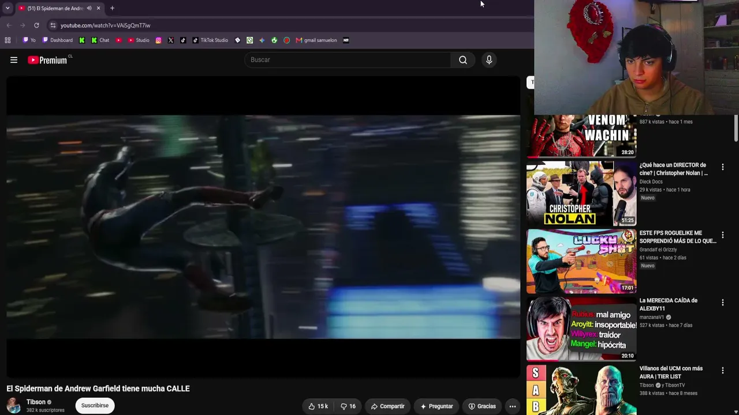This screenshot has width=739, height=415.
Task: Reload the page in the browser
Action: 36,25
